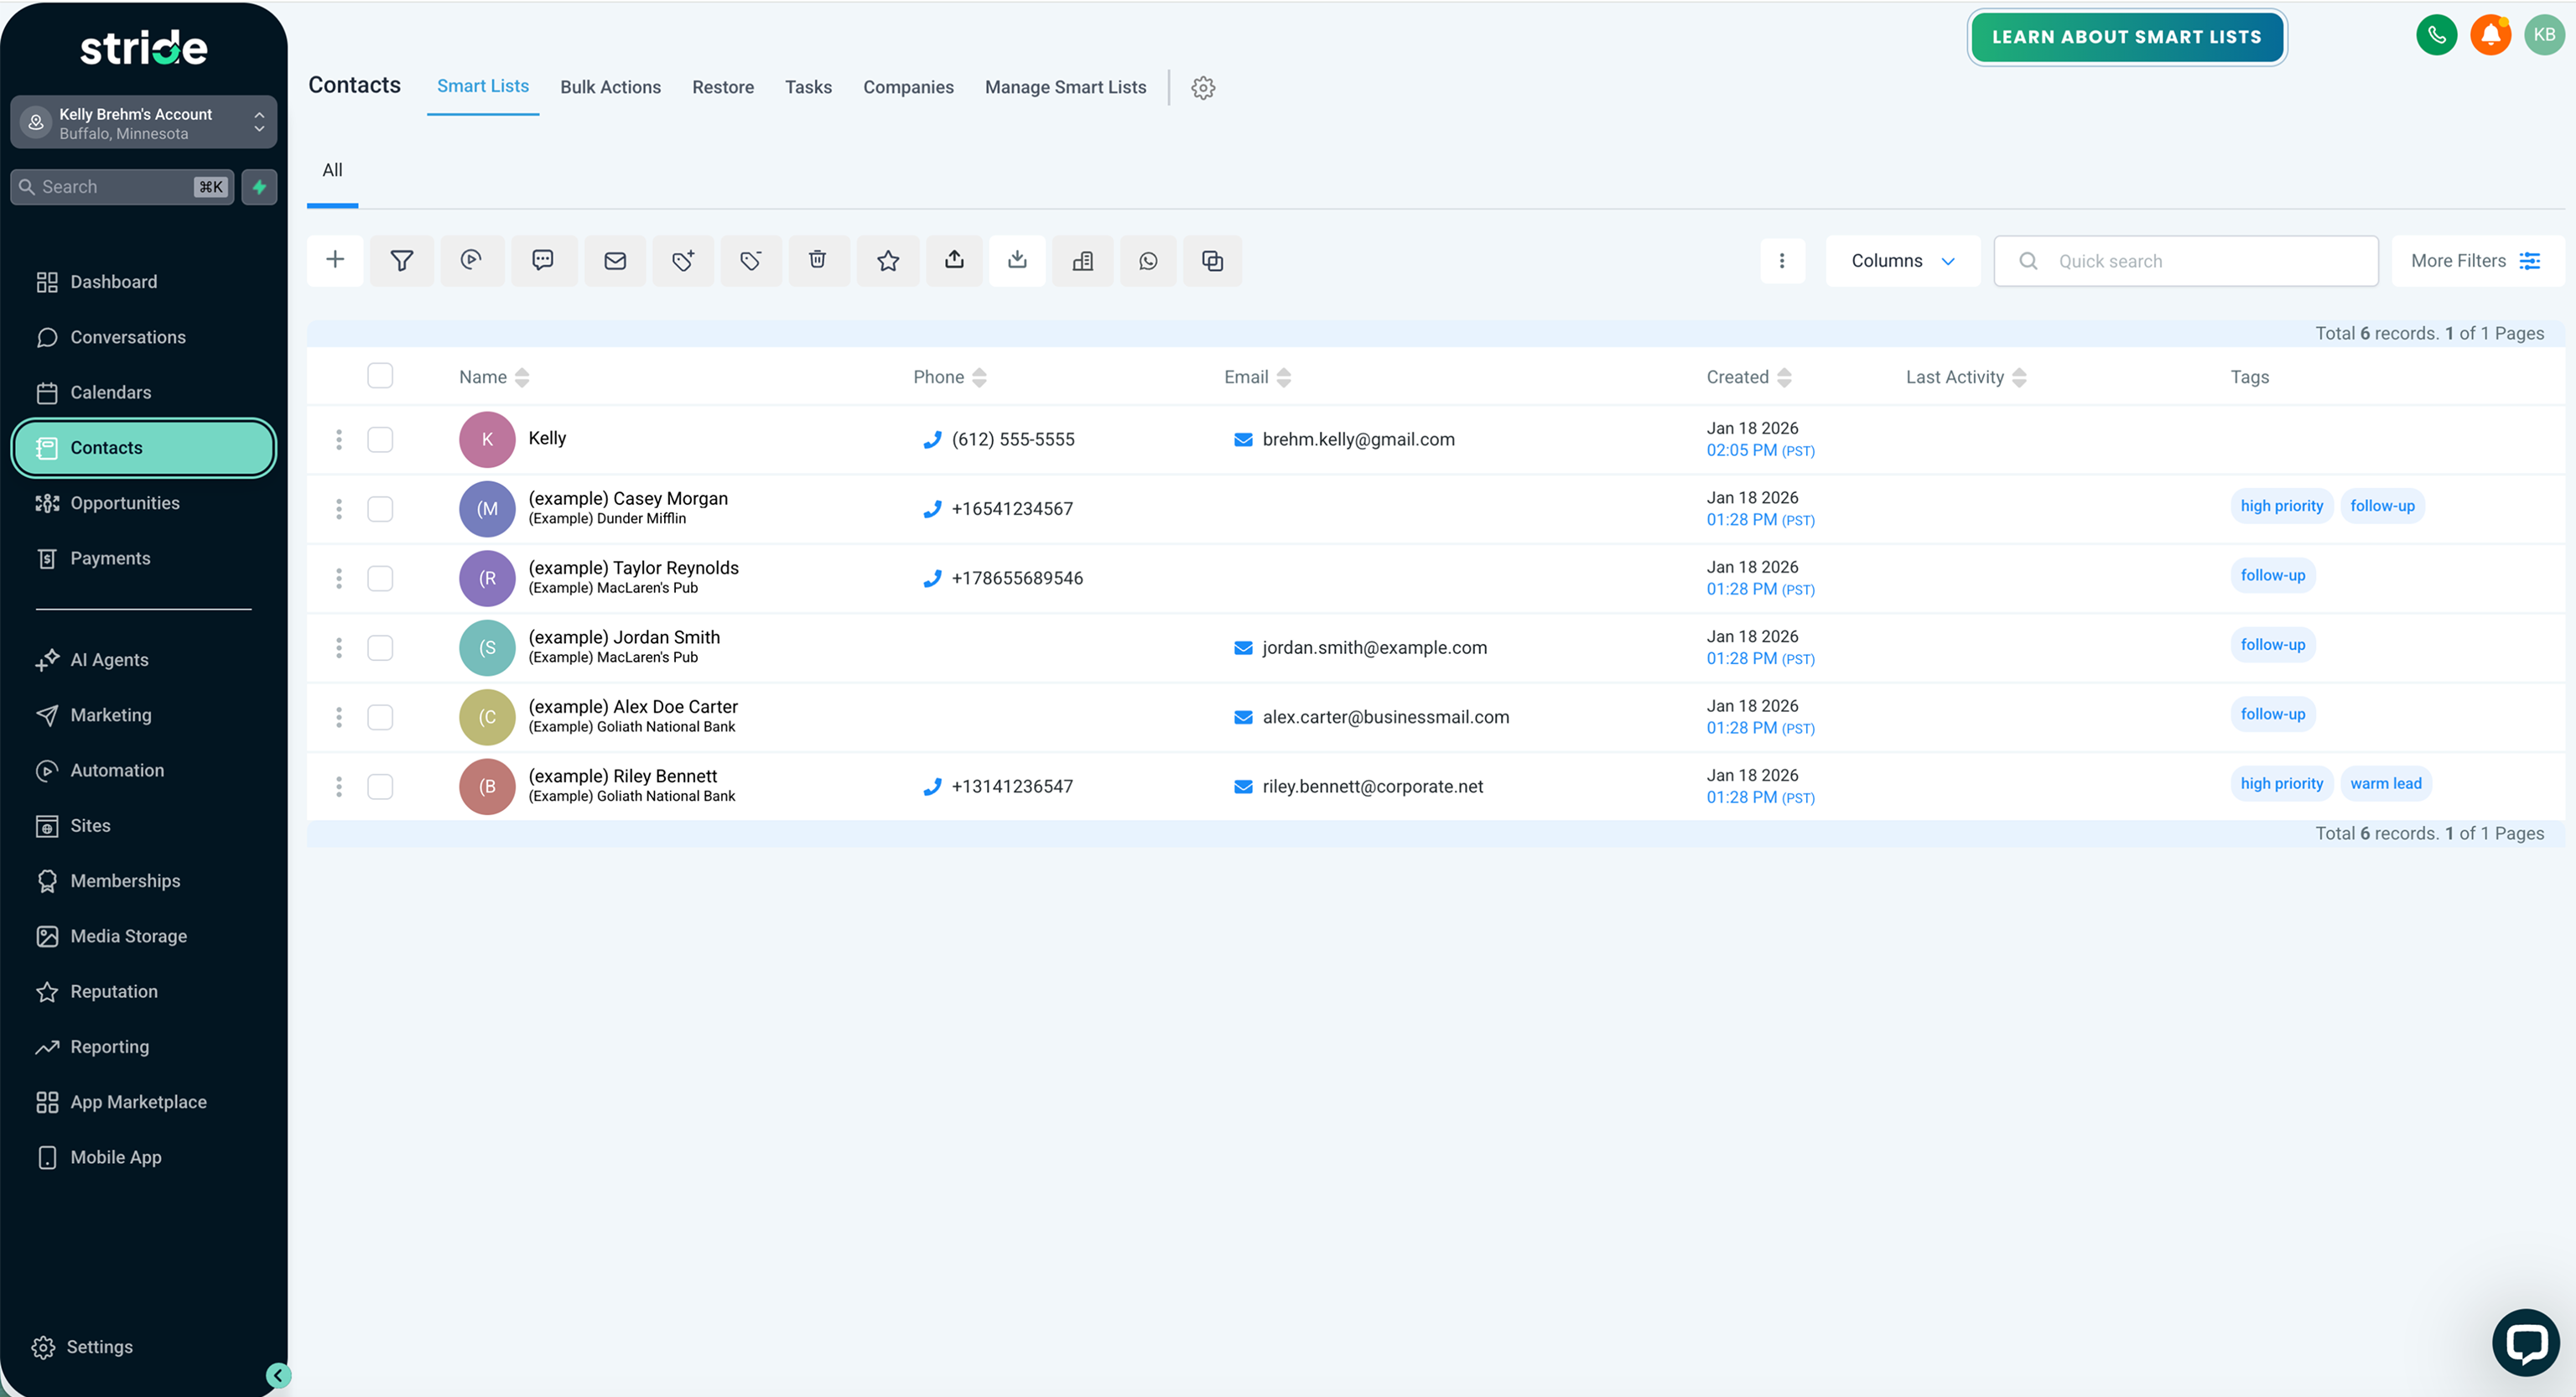Select the All smart list tab

[x=332, y=170]
